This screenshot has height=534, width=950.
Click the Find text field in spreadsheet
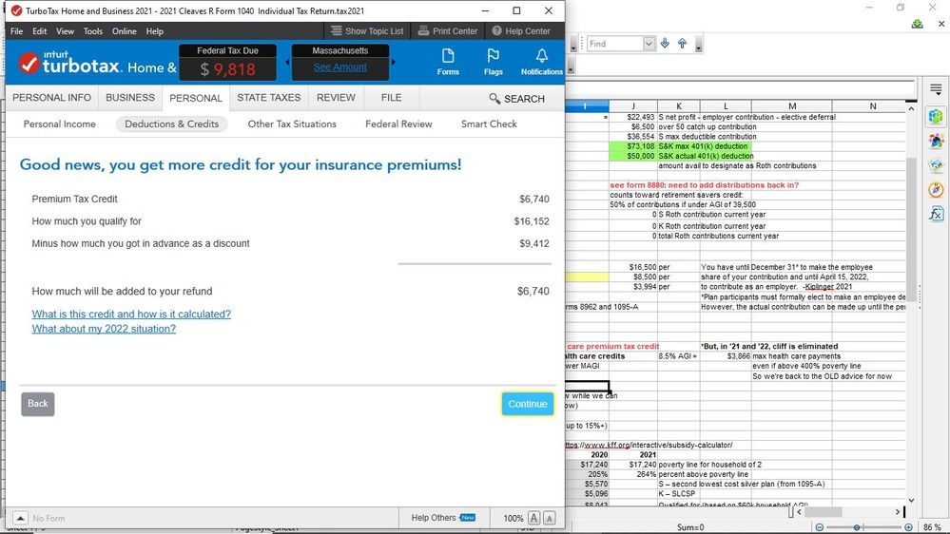pyautogui.click(x=615, y=44)
